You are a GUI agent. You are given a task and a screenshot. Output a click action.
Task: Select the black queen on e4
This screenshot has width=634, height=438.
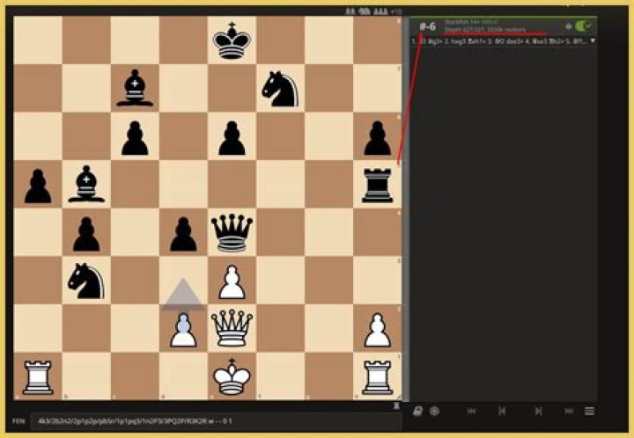pos(232,232)
